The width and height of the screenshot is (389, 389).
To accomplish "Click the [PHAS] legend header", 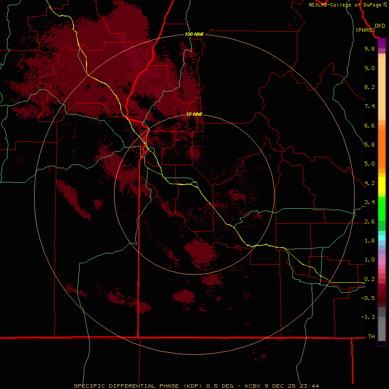I will coord(365,30).
